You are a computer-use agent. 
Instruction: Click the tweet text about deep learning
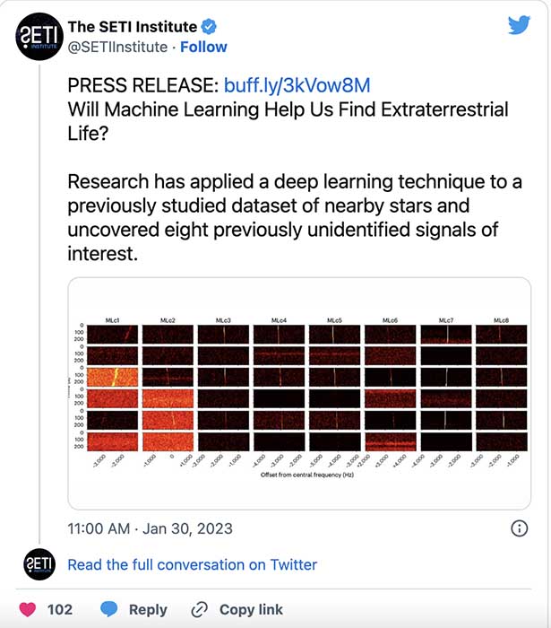(x=295, y=217)
